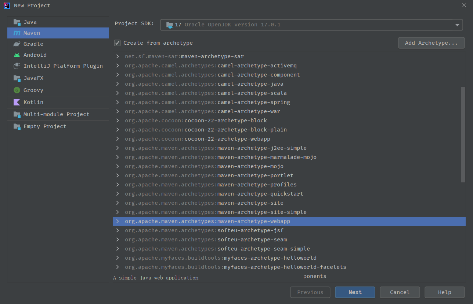Click the Add Archetype... button
The width and height of the screenshot is (473, 304).
tap(432, 43)
